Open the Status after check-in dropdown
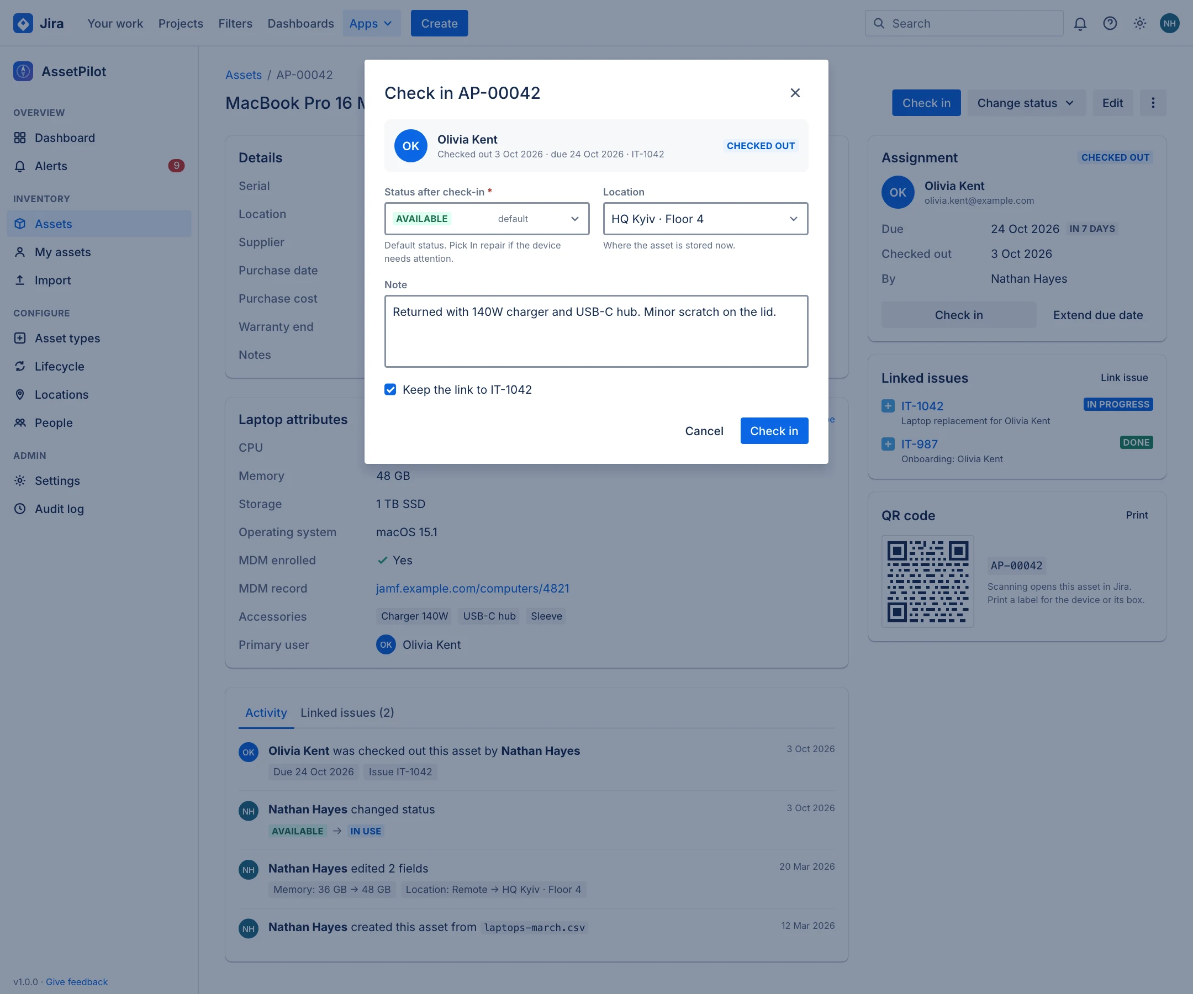The height and width of the screenshot is (994, 1193). [x=487, y=219]
